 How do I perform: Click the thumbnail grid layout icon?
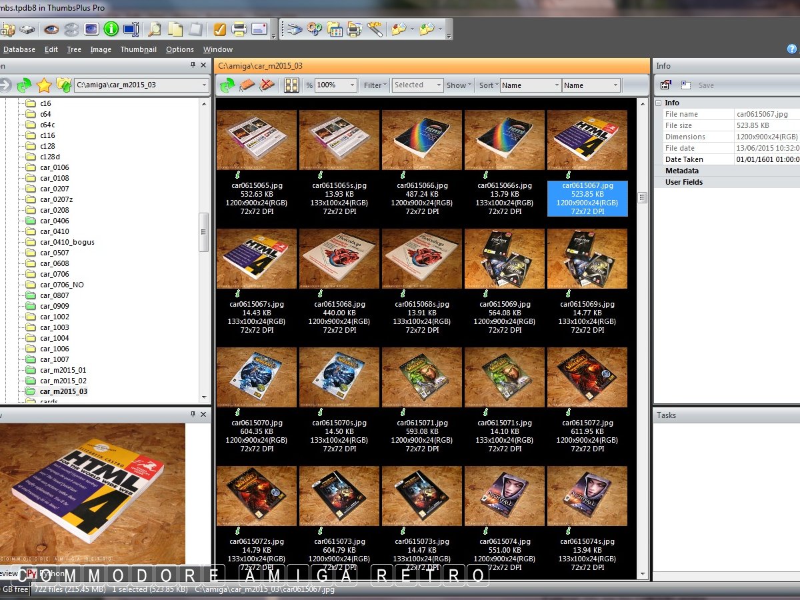(291, 85)
